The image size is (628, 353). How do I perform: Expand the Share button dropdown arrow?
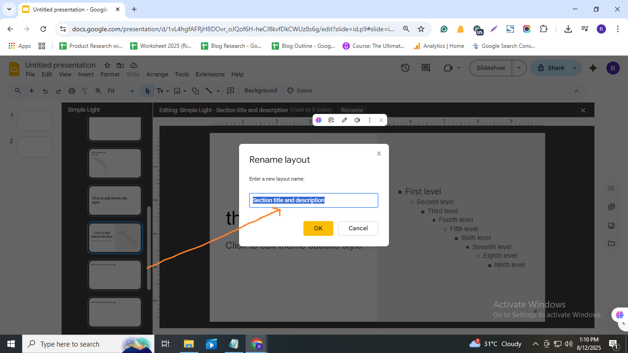(574, 68)
